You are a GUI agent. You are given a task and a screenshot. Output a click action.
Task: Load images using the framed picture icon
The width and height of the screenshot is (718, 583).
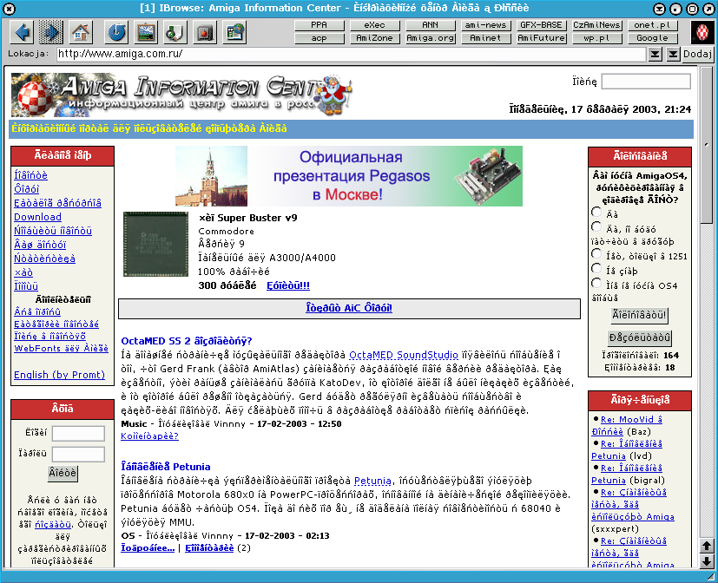[x=146, y=32]
